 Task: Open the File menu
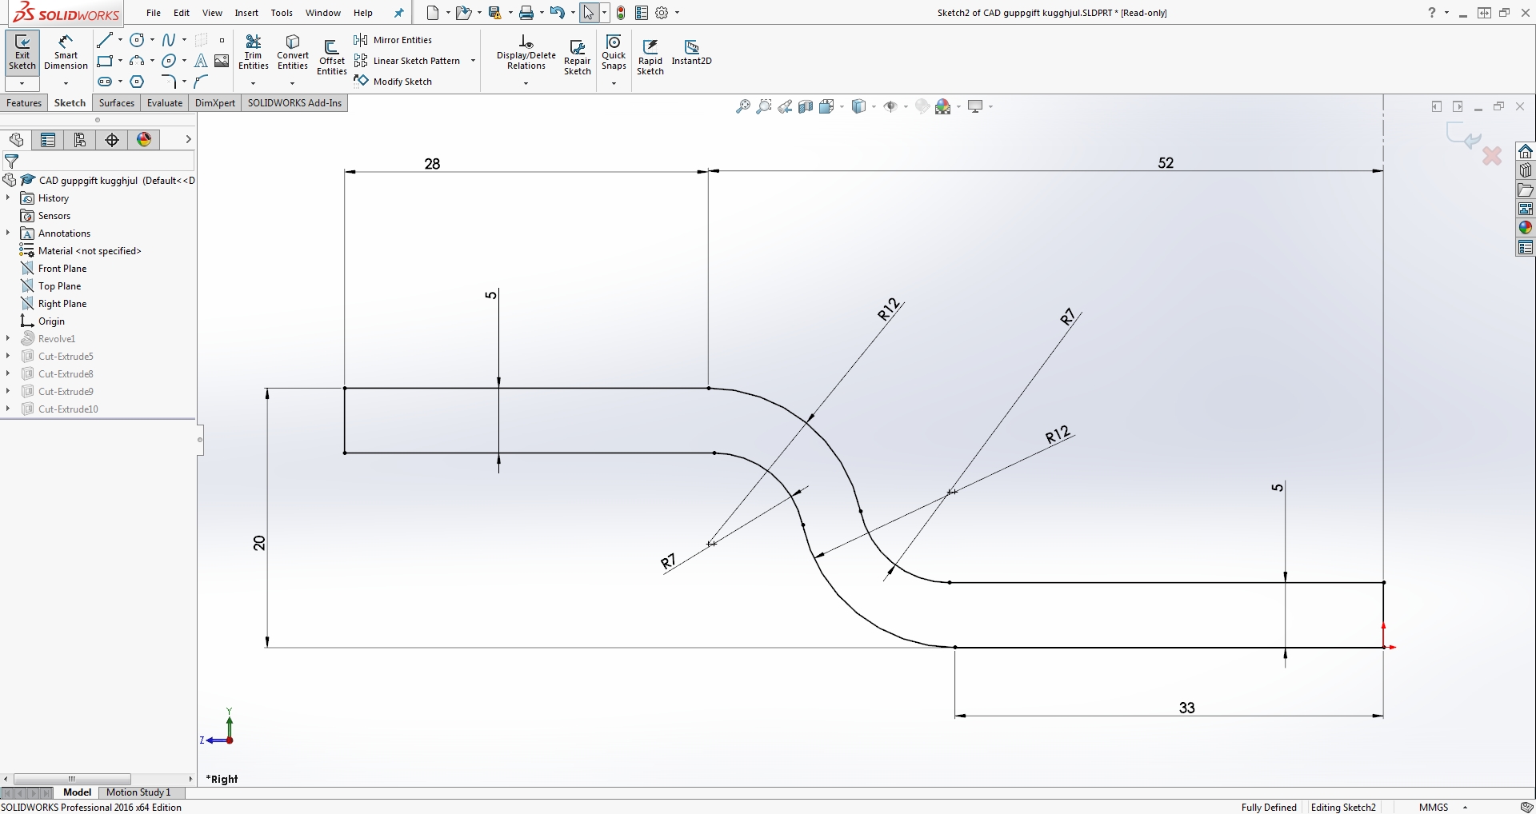click(x=154, y=13)
